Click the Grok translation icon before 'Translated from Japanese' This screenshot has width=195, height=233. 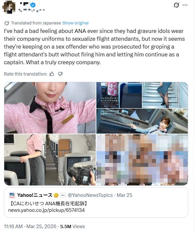coord(7,23)
